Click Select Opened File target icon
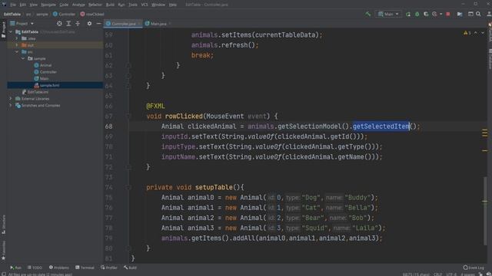The width and height of the screenshot is (492, 276). (59, 24)
